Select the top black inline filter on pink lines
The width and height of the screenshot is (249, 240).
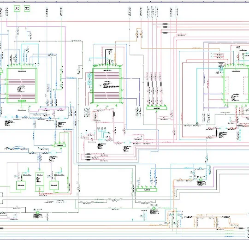pyautogui.click(x=166, y=24)
